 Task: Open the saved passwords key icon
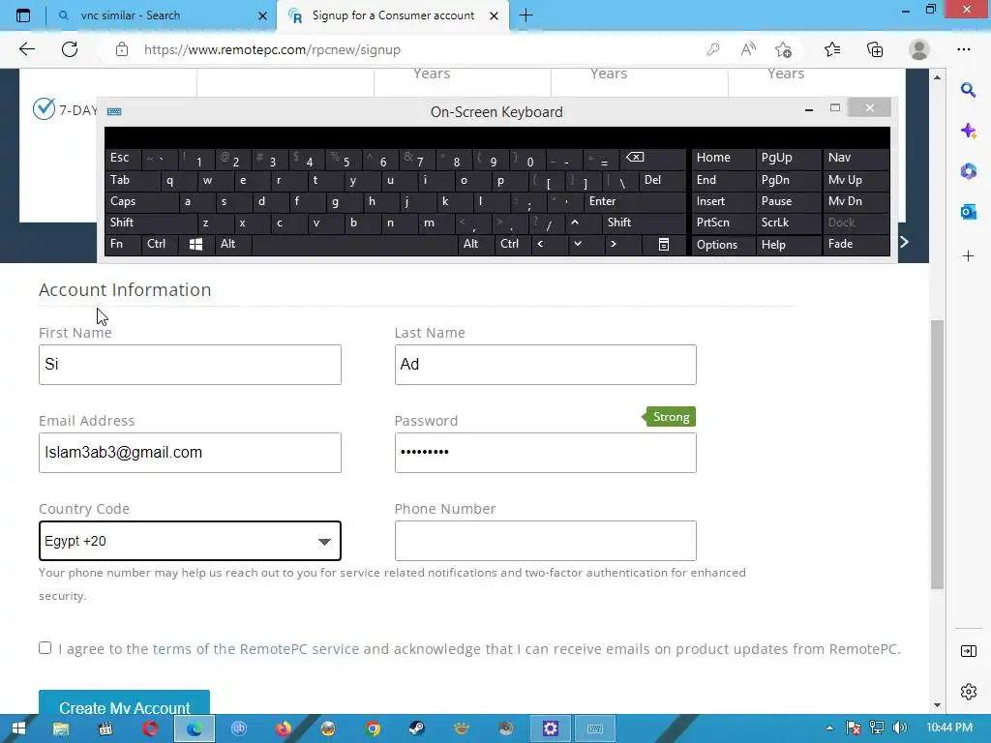click(713, 49)
